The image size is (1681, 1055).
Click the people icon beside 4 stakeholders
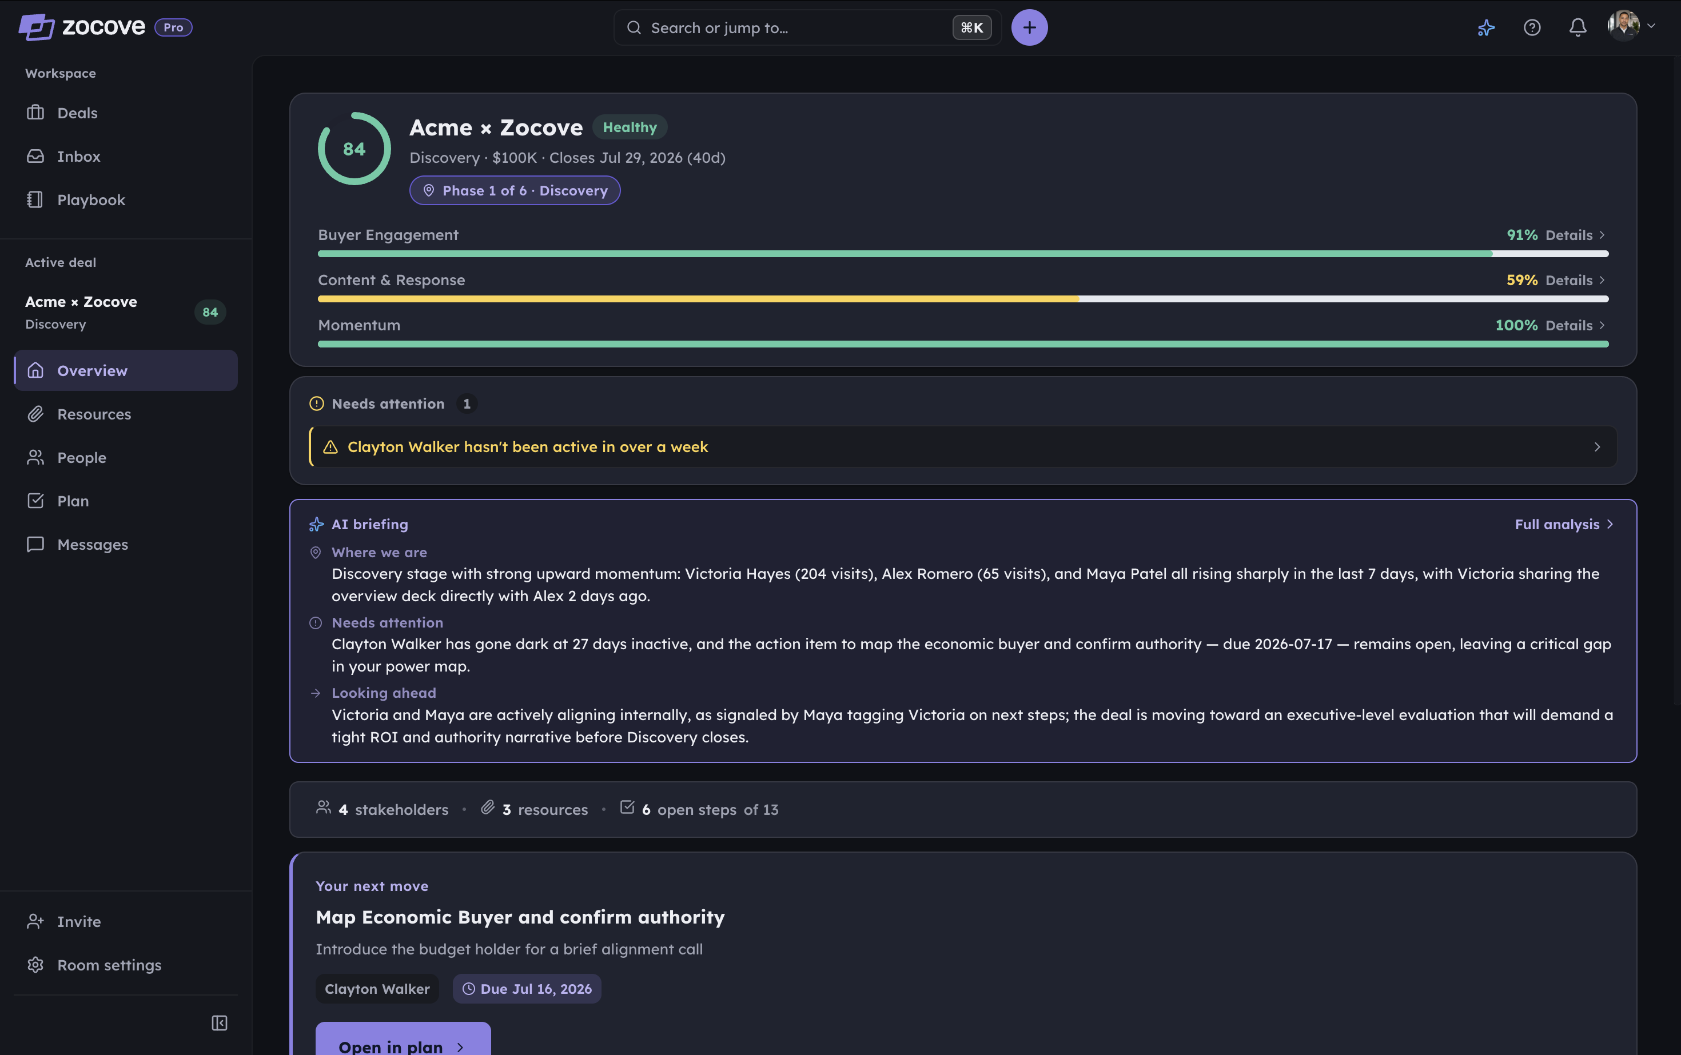(x=323, y=808)
